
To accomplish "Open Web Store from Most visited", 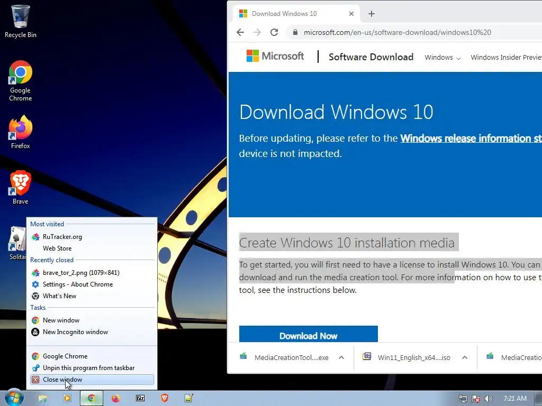I will pyautogui.click(x=92, y=248).
